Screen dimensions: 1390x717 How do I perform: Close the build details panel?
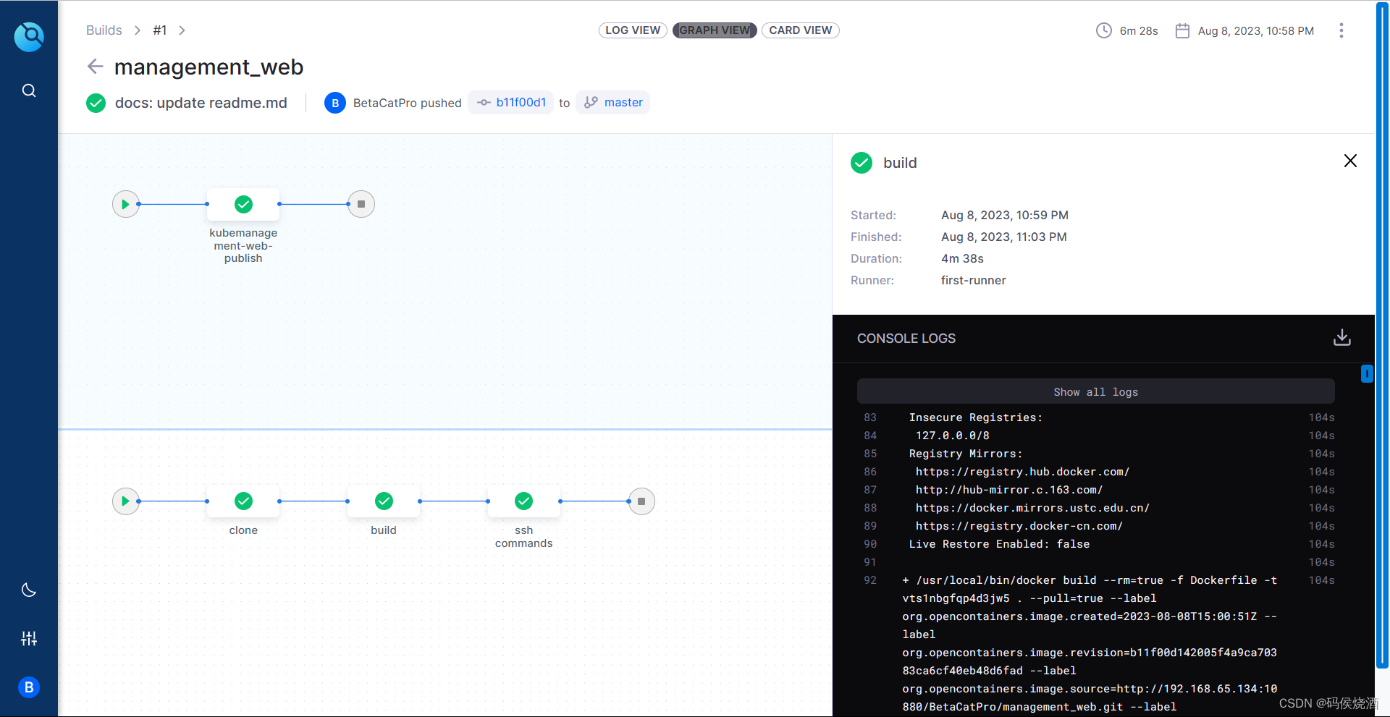(1350, 161)
